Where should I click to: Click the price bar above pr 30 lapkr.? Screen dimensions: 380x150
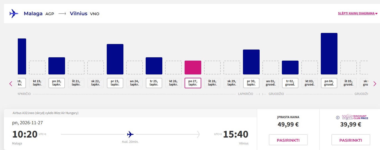click(x=251, y=62)
